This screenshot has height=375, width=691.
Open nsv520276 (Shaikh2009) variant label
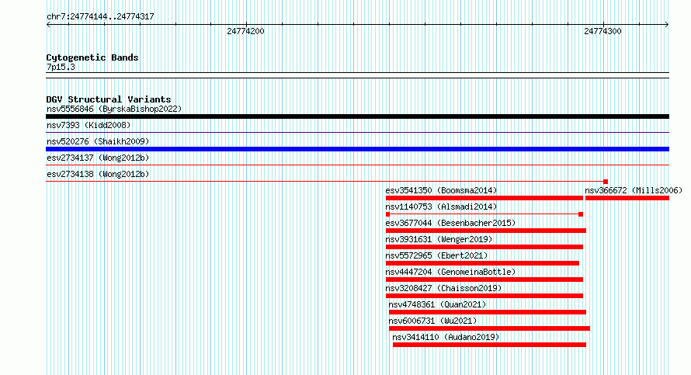(98, 141)
